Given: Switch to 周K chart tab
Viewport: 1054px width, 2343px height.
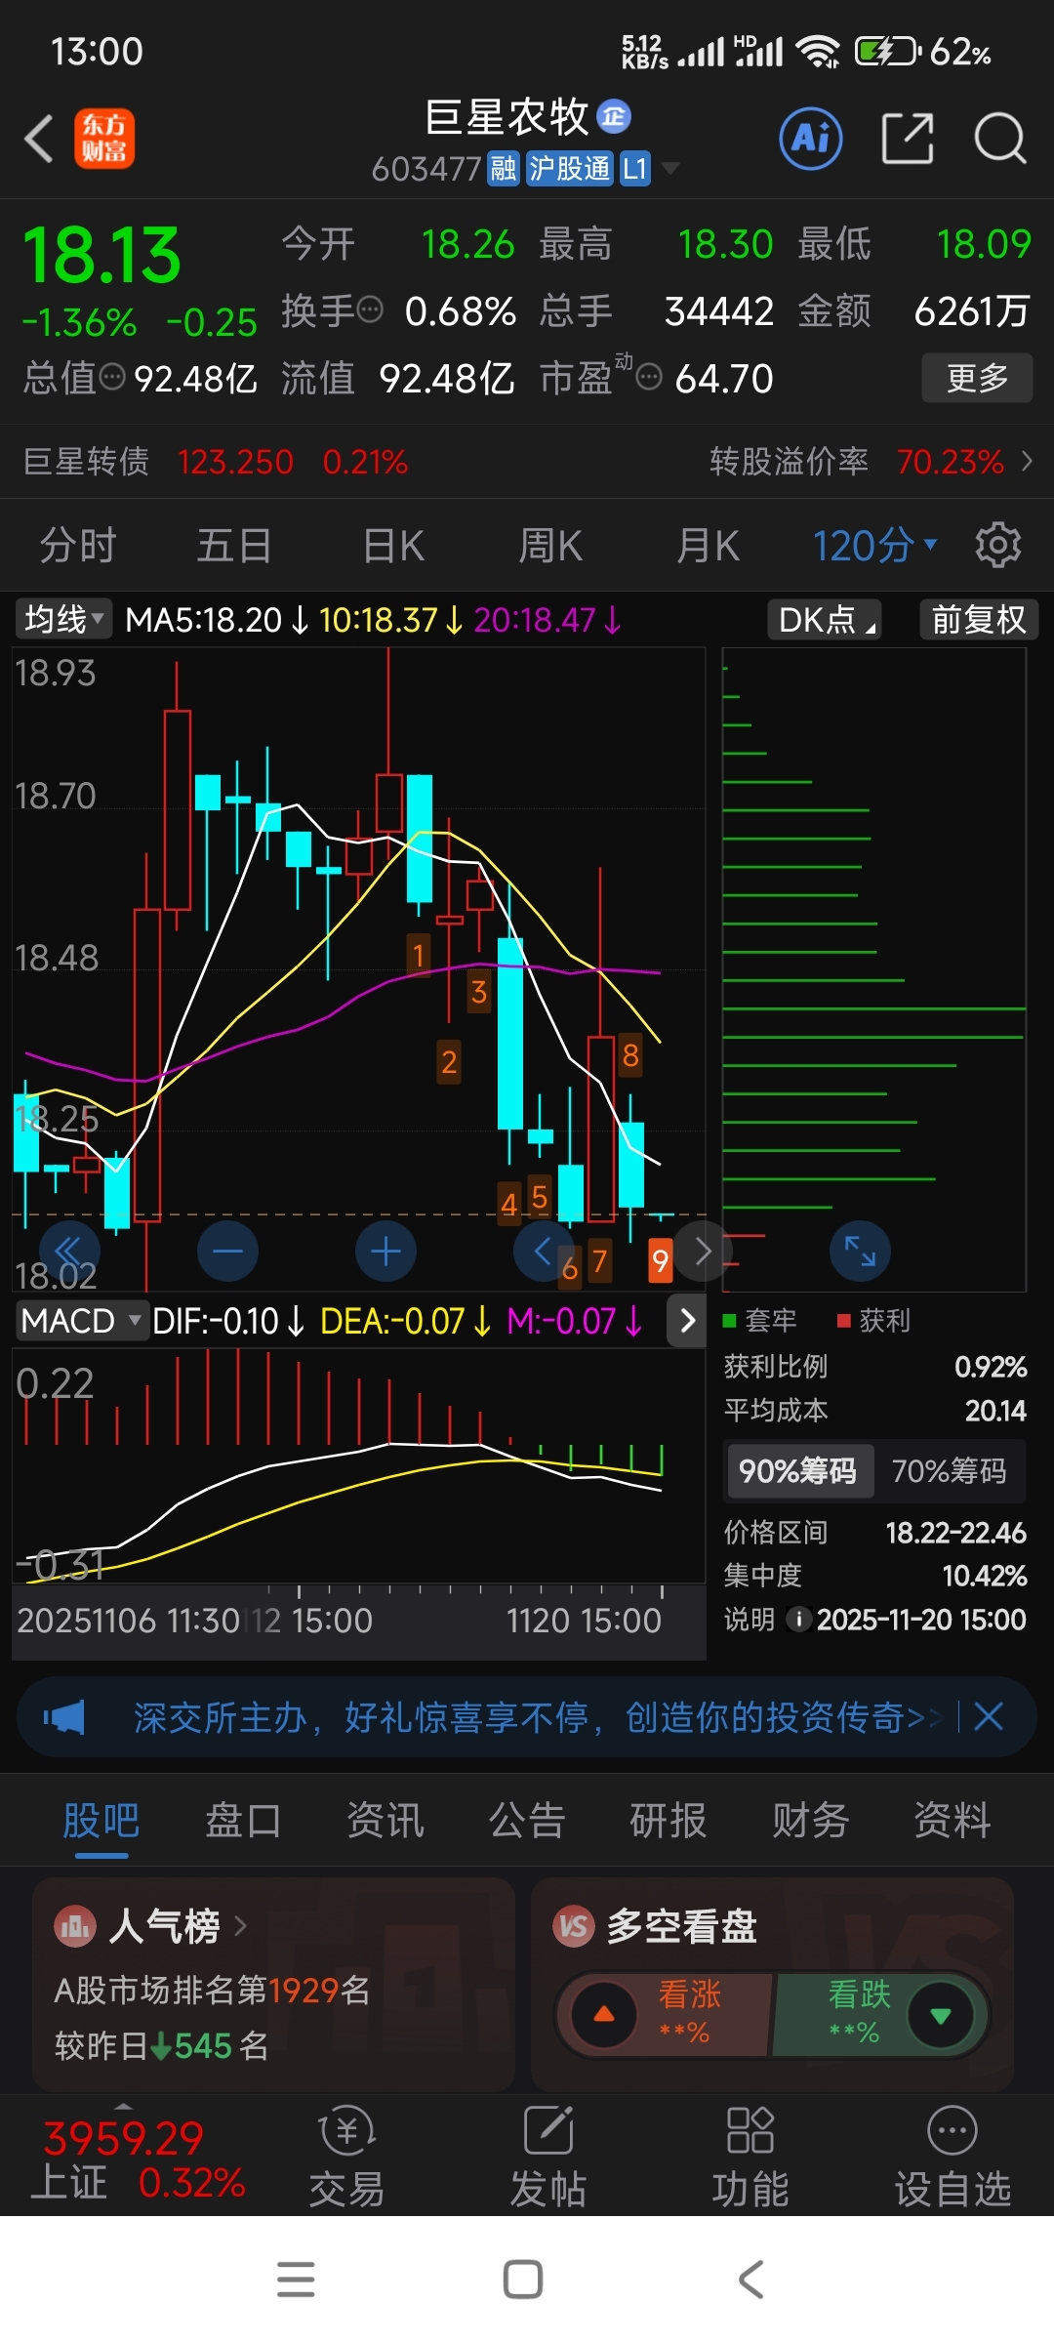Looking at the screenshot, I should tap(550, 545).
